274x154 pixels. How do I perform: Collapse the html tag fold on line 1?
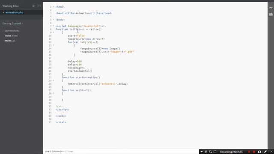(x=54, y=7)
